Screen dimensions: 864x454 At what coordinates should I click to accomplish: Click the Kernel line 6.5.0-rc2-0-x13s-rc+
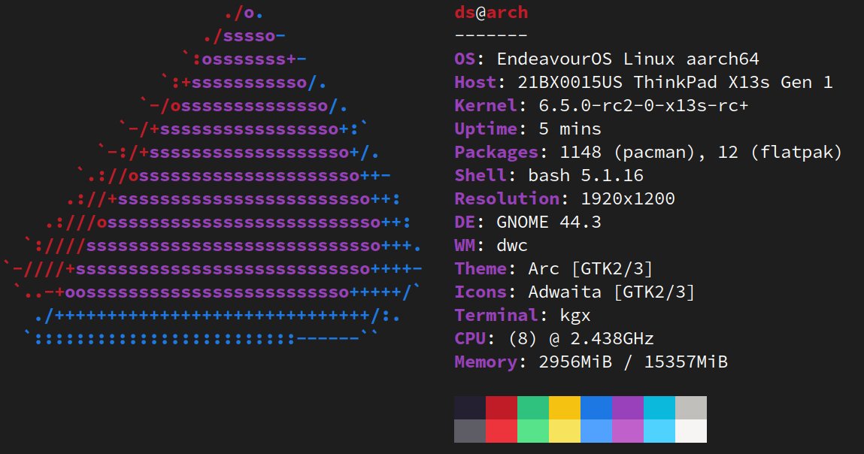(601, 105)
